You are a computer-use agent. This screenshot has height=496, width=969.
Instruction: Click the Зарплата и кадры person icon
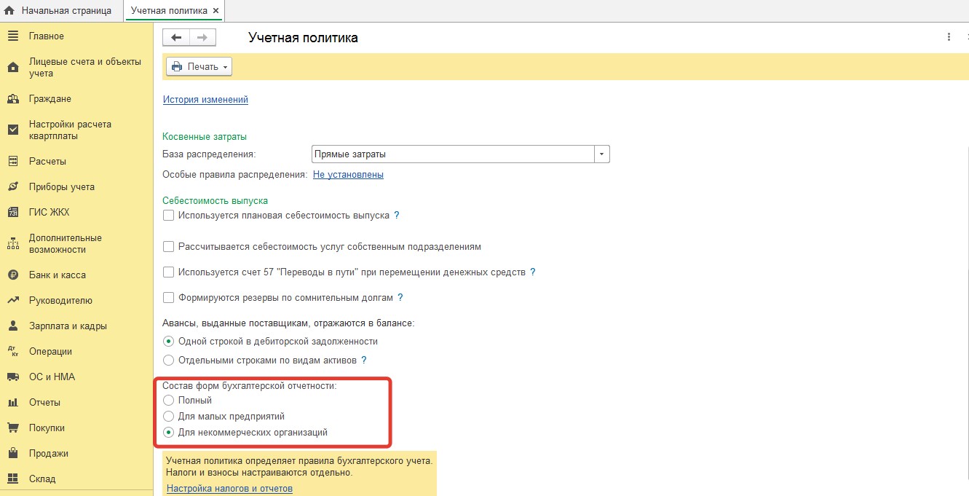click(x=12, y=326)
